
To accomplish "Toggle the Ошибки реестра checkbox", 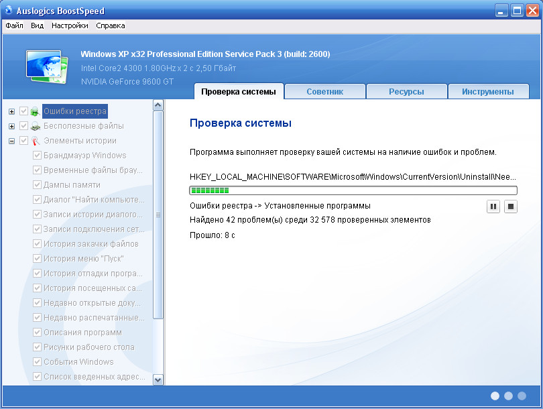I will pos(23,111).
